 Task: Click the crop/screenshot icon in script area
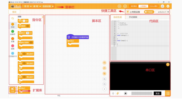(x=104, y=74)
